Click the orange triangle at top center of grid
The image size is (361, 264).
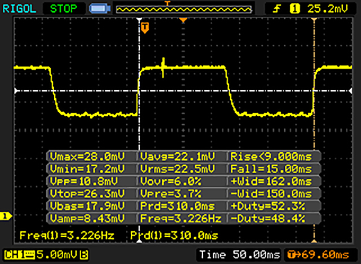(x=183, y=20)
